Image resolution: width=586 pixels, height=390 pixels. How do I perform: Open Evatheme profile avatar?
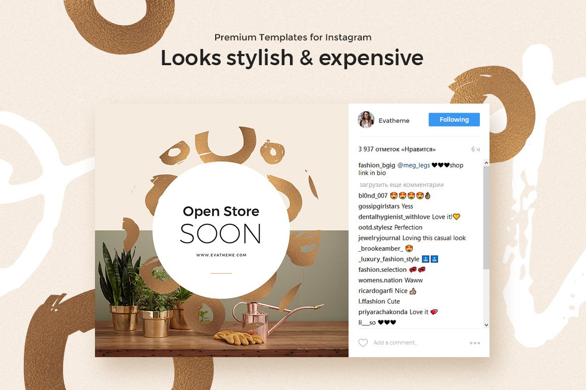click(366, 120)
